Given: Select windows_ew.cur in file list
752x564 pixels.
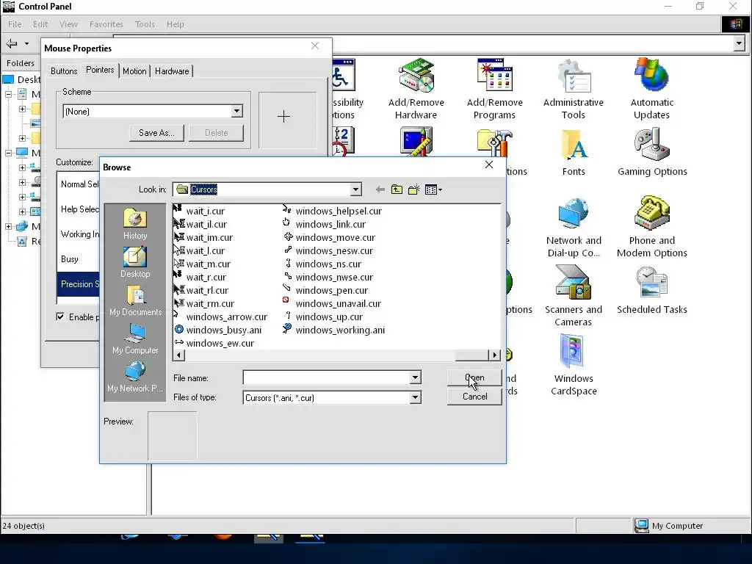Looking at the screenshot, I should [x=214, y=344].
